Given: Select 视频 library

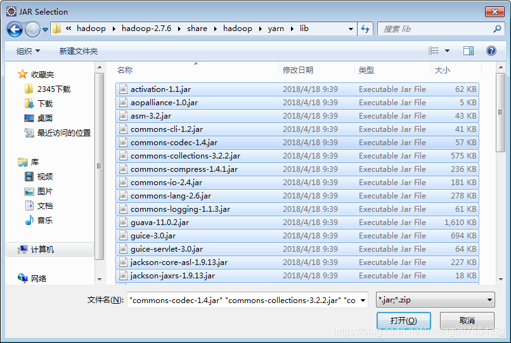Looking at the screenshot, I should pos(39,176).
